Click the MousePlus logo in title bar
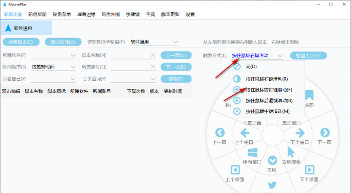This screenshot has width=351, height=193. click(x=5, y=4)
